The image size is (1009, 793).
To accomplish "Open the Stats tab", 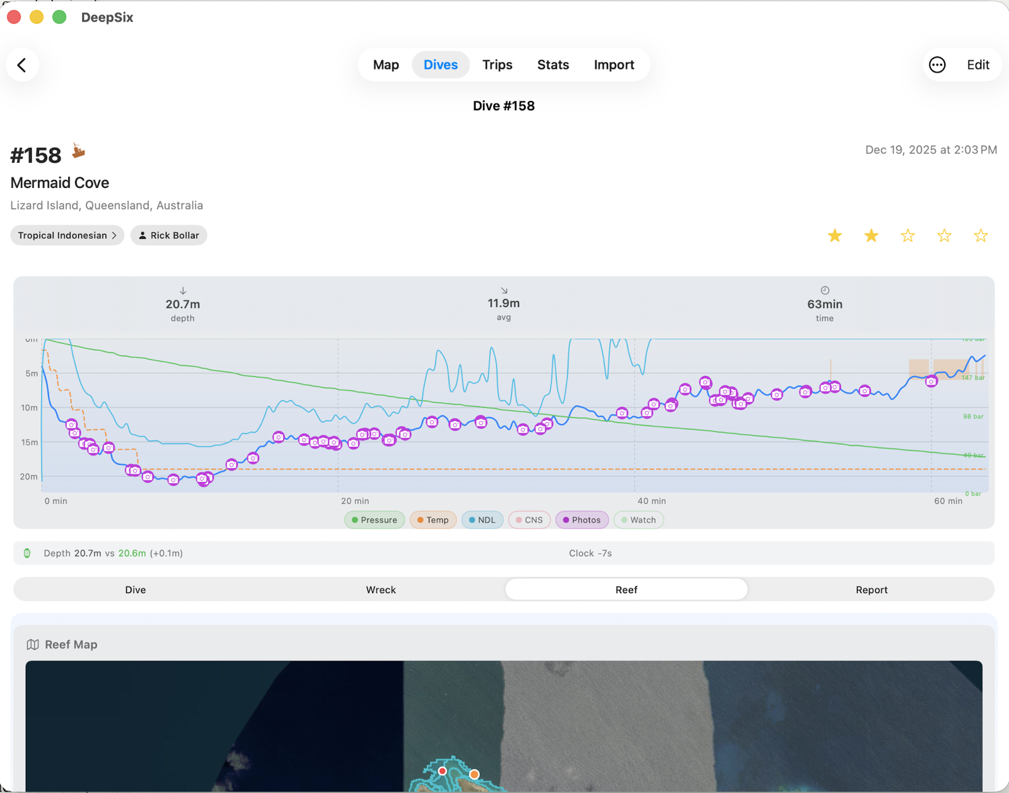I will point(553,65).
